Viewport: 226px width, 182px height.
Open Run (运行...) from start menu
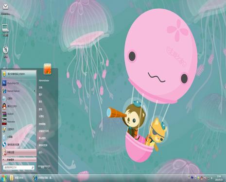click(x=41, y=152)
